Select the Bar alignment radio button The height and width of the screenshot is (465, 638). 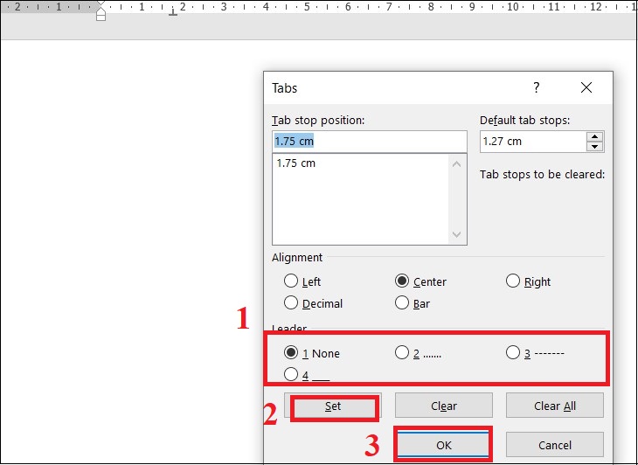(x=402, y=303)
